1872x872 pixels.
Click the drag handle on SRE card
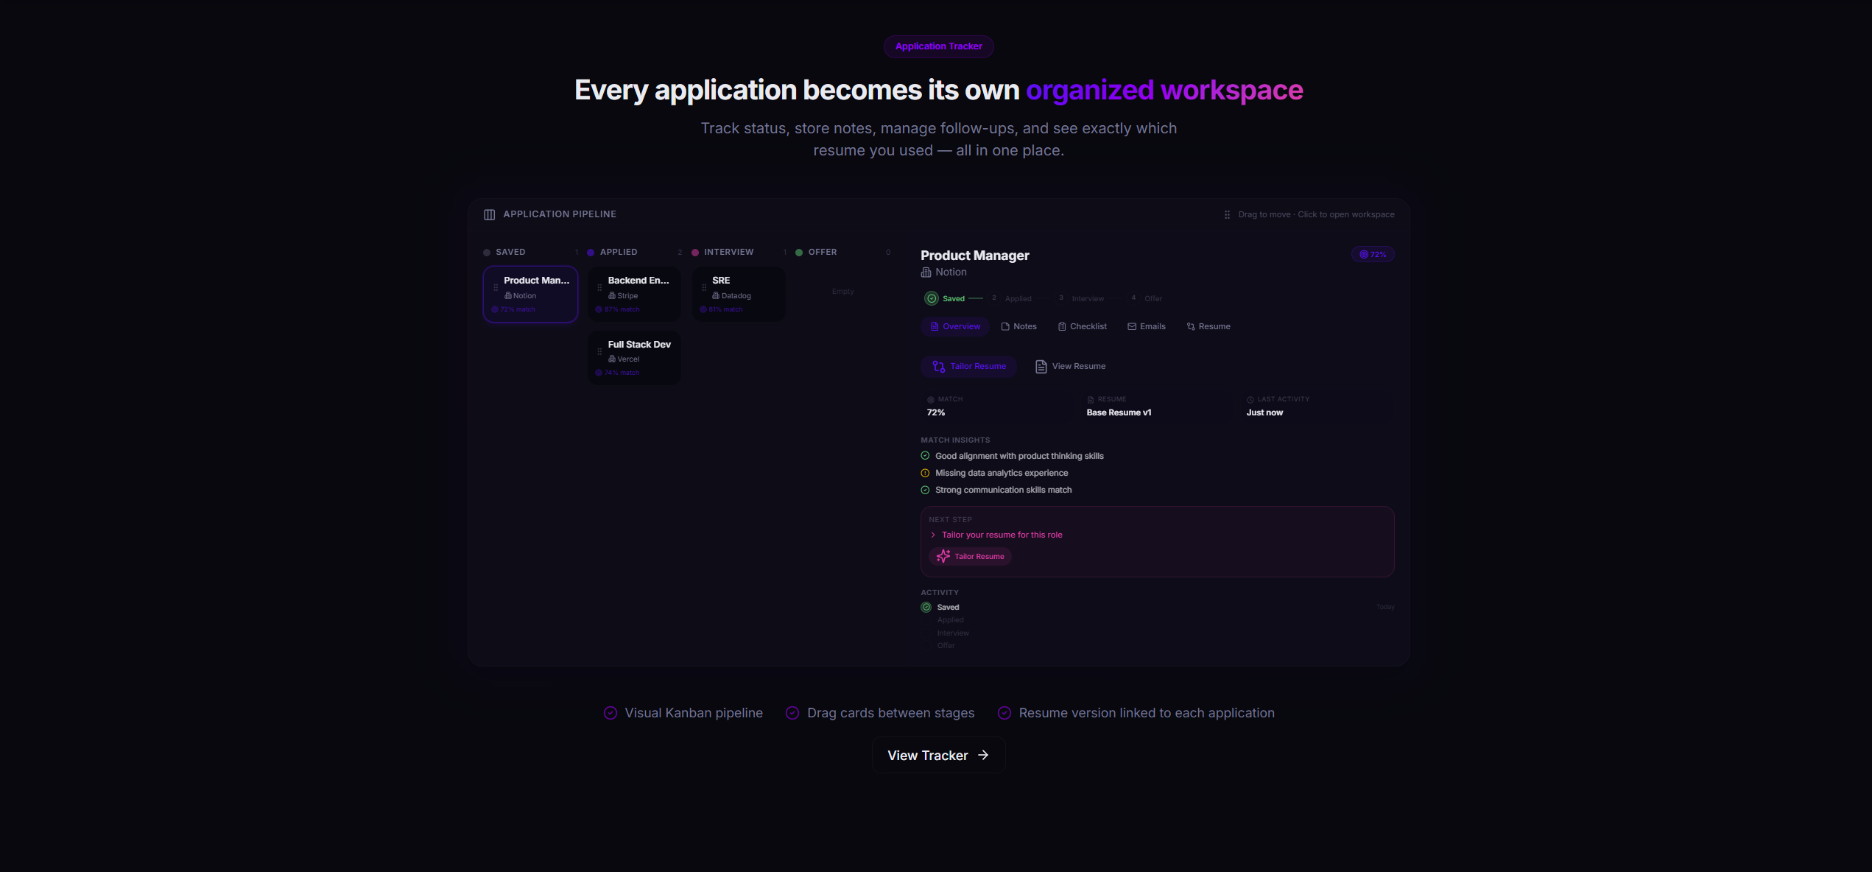[x=704, y=288]
